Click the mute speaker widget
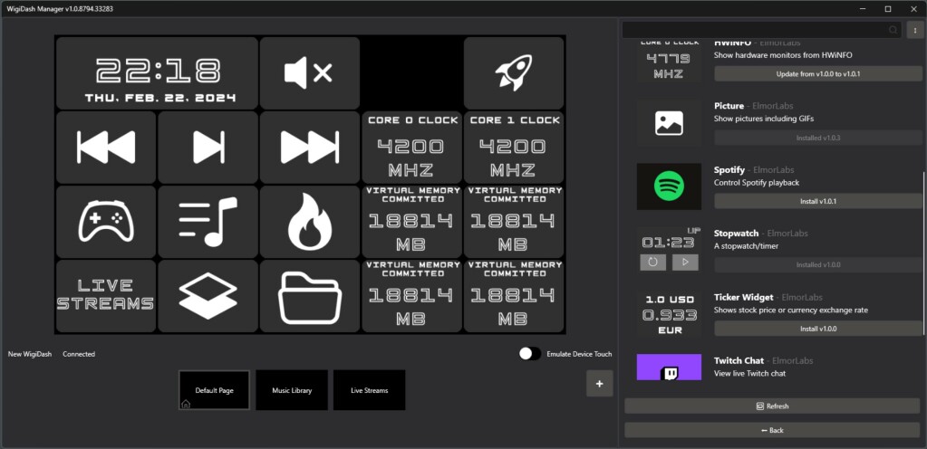The image size is (927, 449). coord(310,73)
